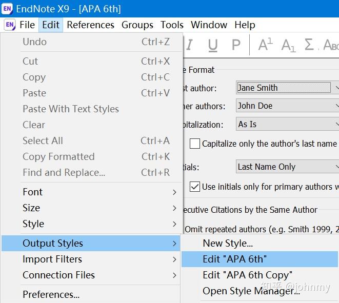
Task: Expand the Import Filters submenu
Action: pos(91,259)
